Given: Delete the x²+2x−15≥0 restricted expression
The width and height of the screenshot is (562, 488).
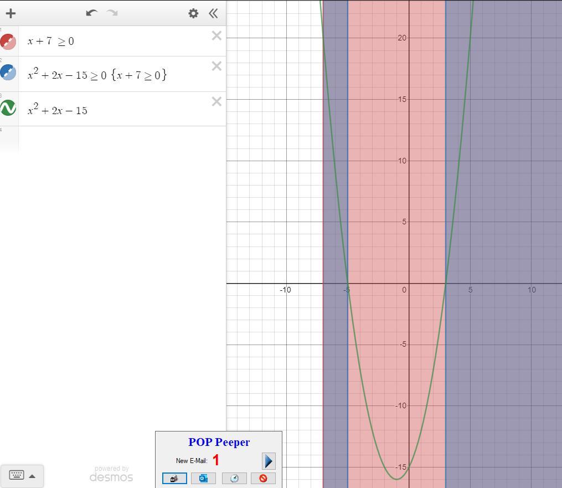Looking at the screenshot, I should pyautogui.click(x=216, y=66).
